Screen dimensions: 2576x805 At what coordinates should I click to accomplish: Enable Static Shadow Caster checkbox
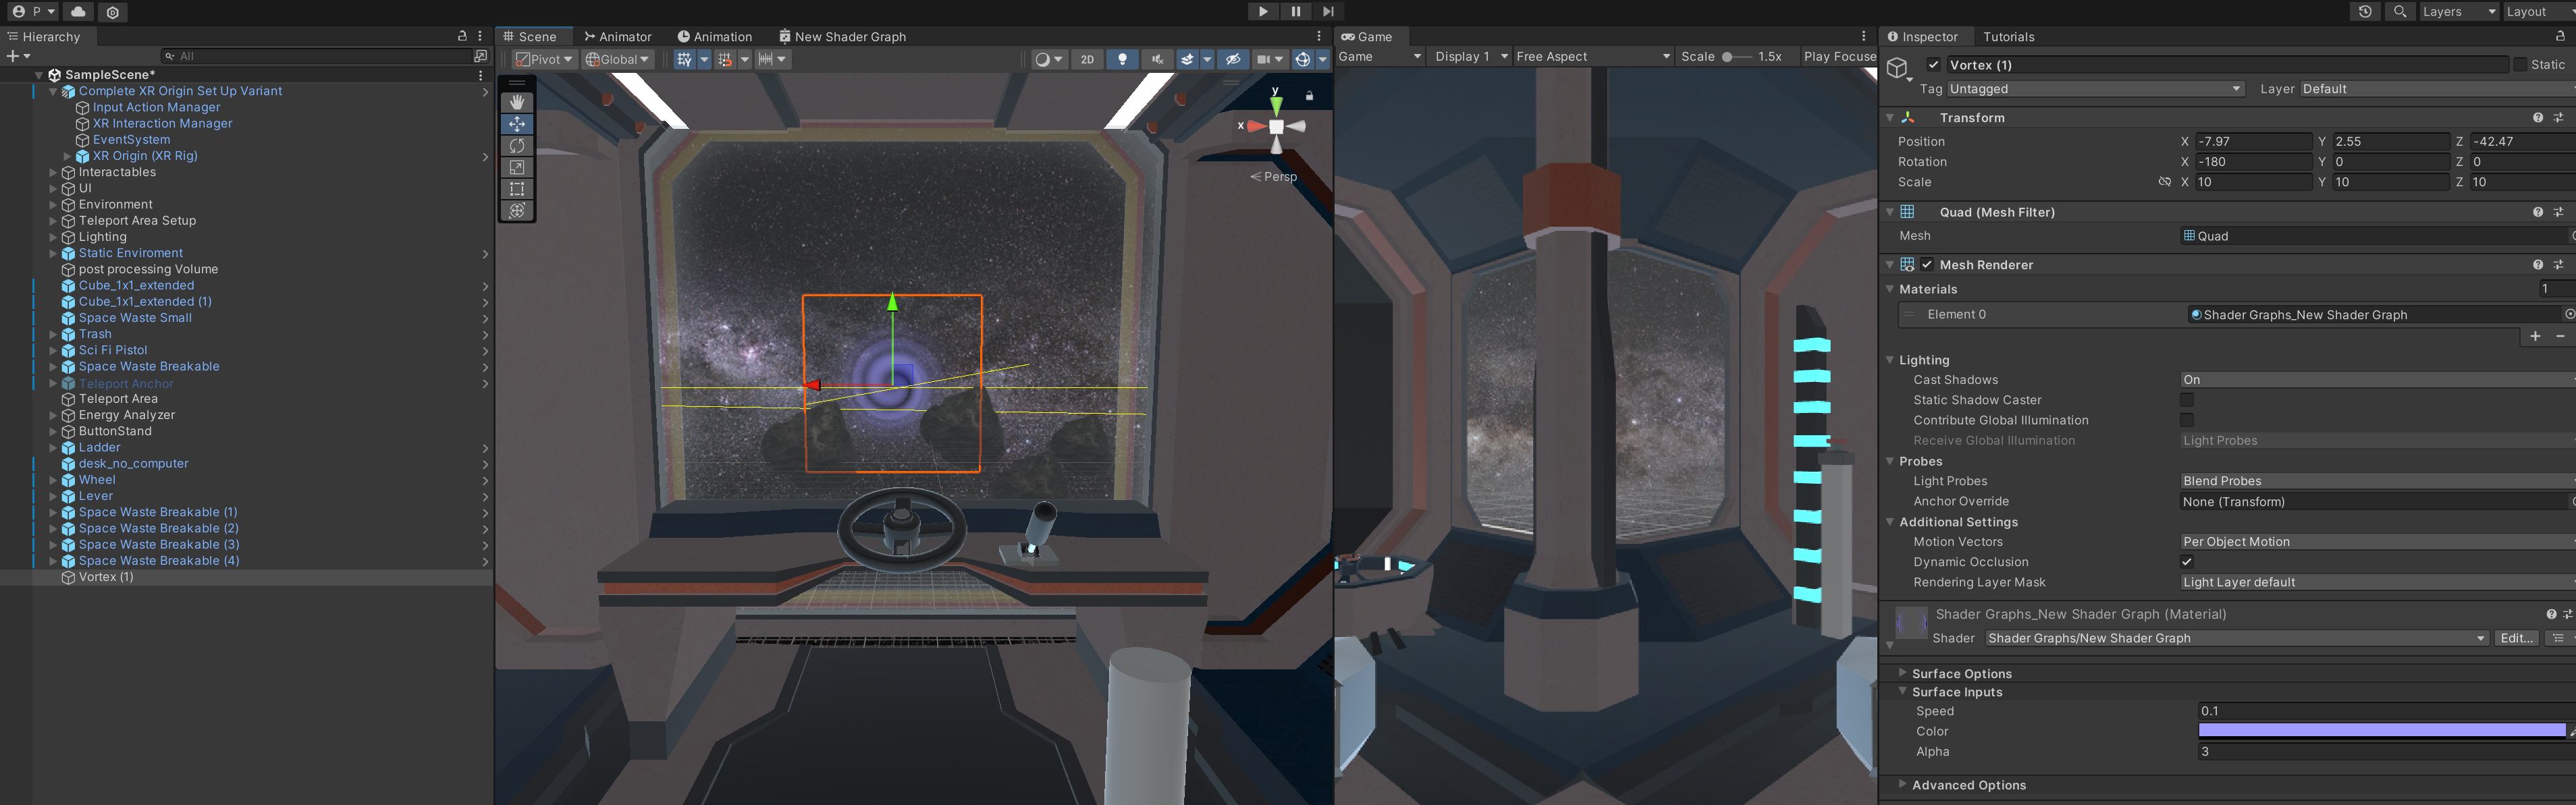coord(2186,400)
